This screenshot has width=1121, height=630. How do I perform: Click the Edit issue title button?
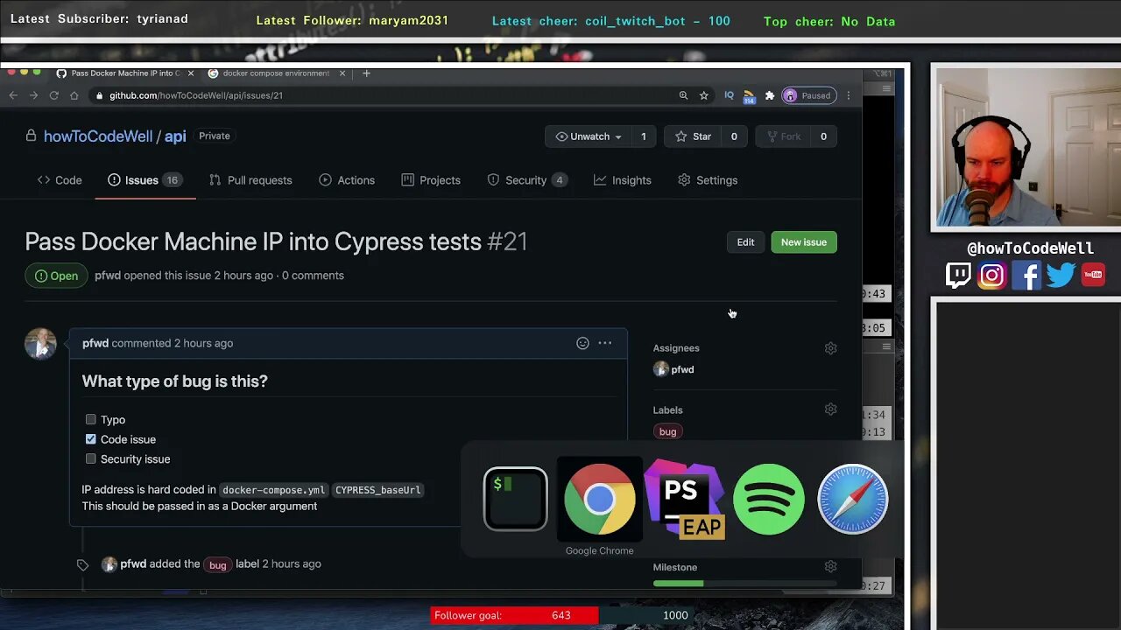click(x=745, y=242)
